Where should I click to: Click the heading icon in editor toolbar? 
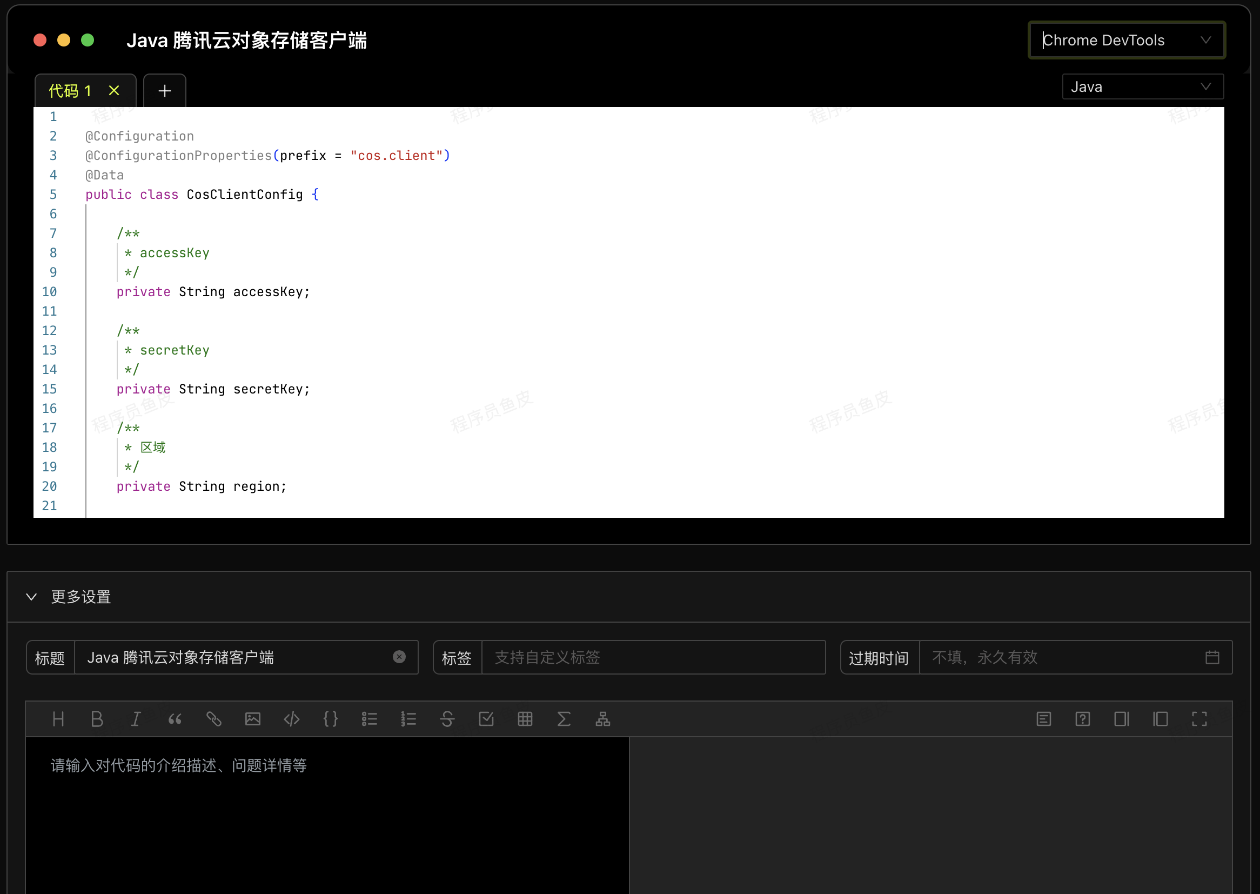58,719
